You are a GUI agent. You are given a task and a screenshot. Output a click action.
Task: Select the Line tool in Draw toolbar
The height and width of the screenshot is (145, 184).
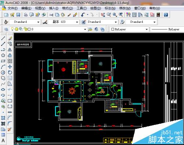[x=3, y=38]
